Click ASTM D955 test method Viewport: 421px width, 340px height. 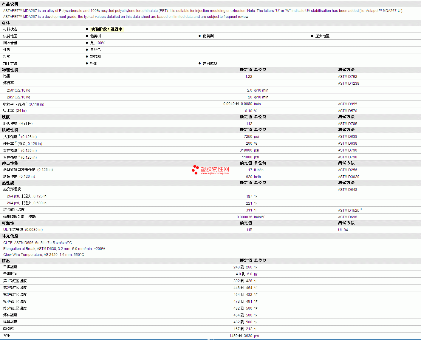pyautogui.click(x=348, y=104)
